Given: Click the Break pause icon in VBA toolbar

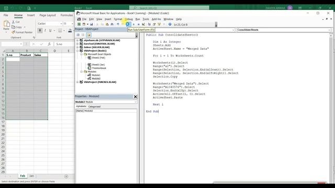Looking at the screenshot, I should 133,25.
